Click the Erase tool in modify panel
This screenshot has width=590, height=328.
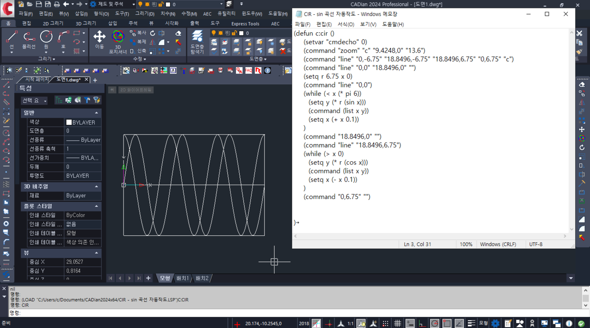pyautogui.click(x=178, y=33)
